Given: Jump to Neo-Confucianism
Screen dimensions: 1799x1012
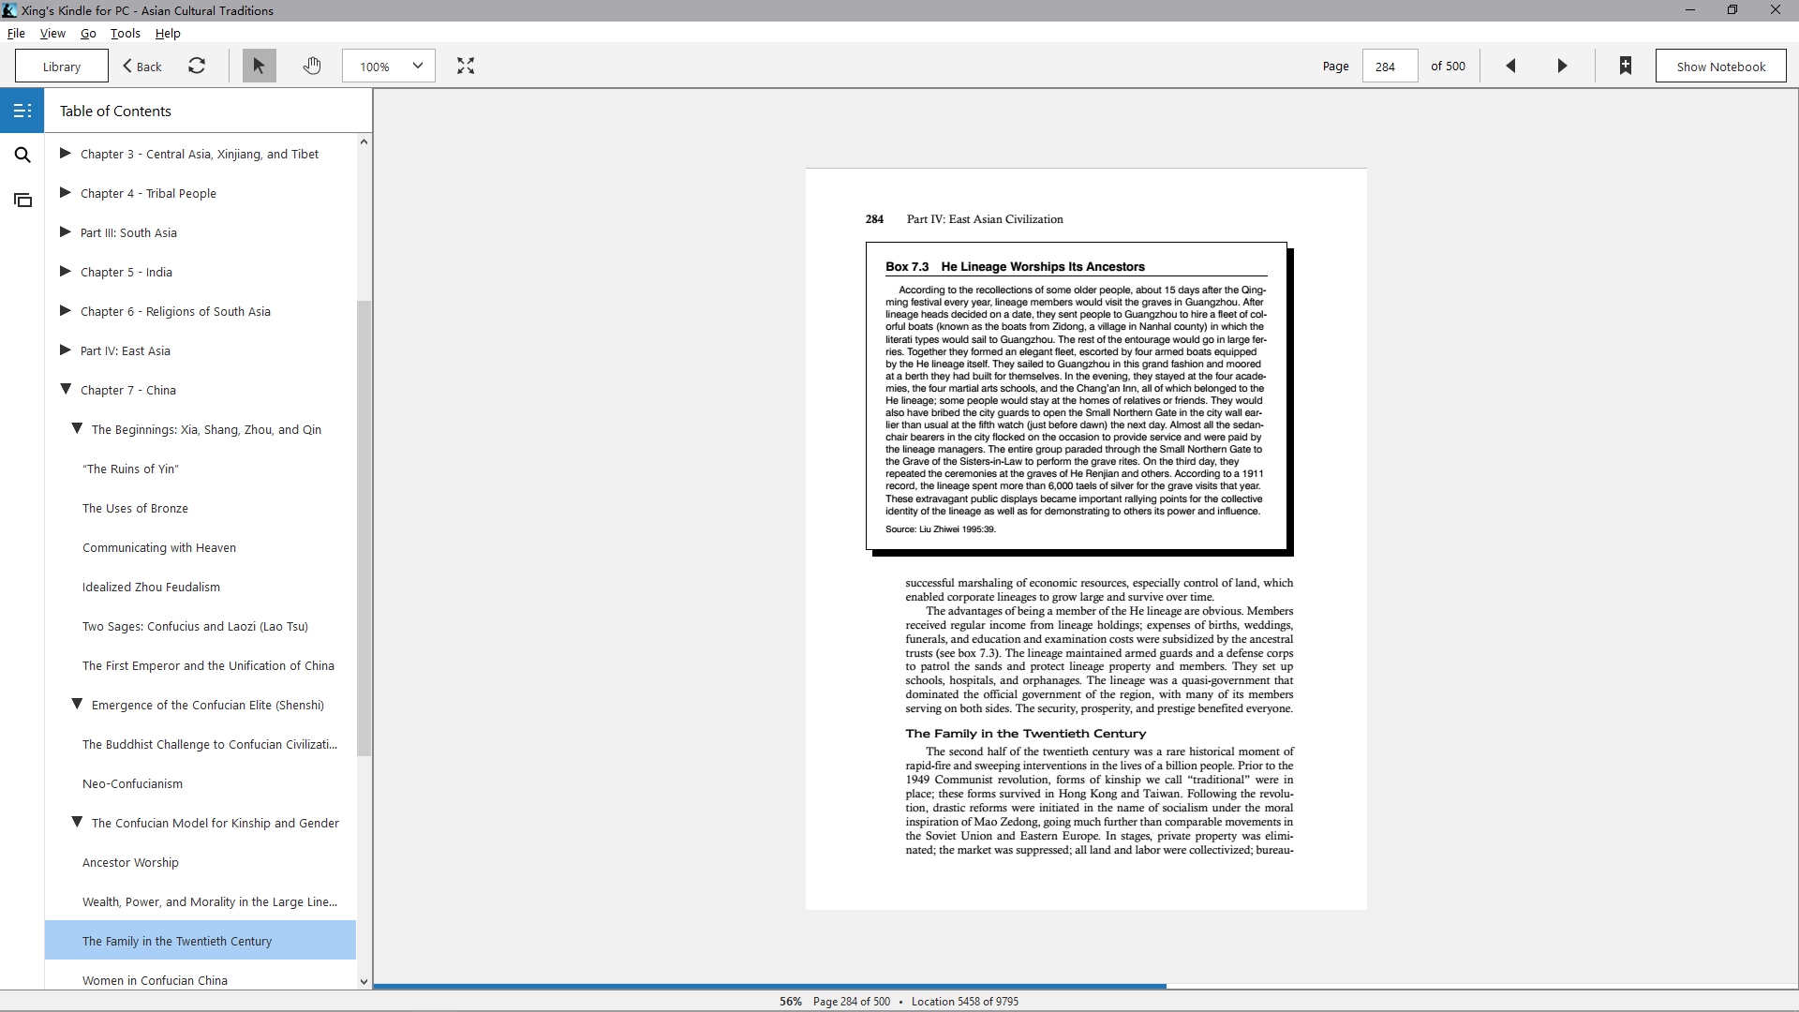Looking at the screenshot, I should click(132, 783).
